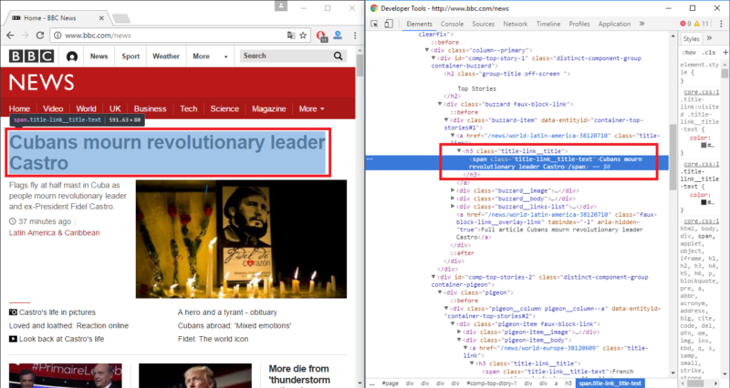
Task: Click the Castro revolutionary leader headline
Action: click(x=166, y=152)
